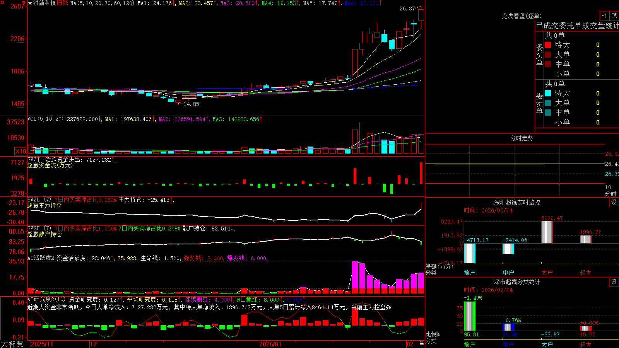Open 设 settings for 深市超赢分类统计

614,282
